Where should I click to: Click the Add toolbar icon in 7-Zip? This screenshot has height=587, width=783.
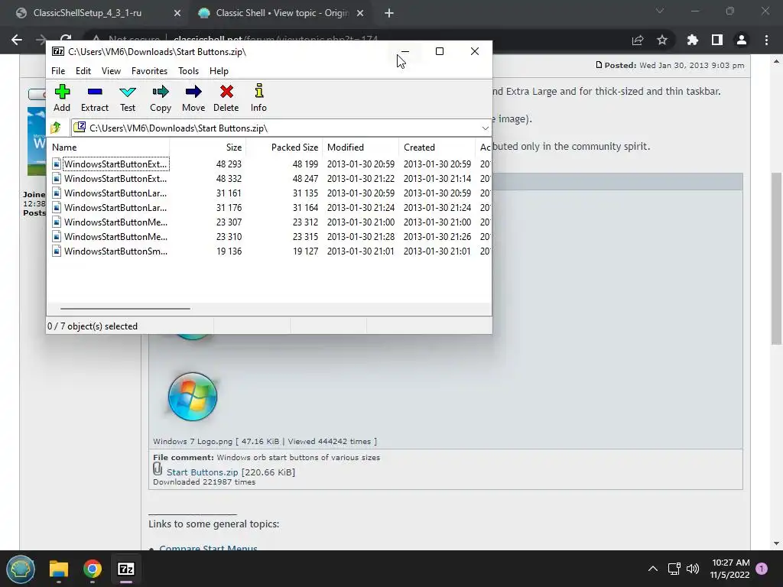click(62, 98)
